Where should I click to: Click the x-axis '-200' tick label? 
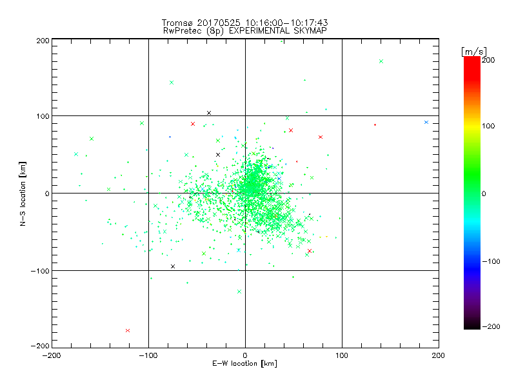click(x=52, y=355)
